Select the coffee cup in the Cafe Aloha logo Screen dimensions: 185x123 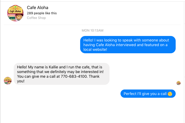pyautogui.click(x=19, y=17)
